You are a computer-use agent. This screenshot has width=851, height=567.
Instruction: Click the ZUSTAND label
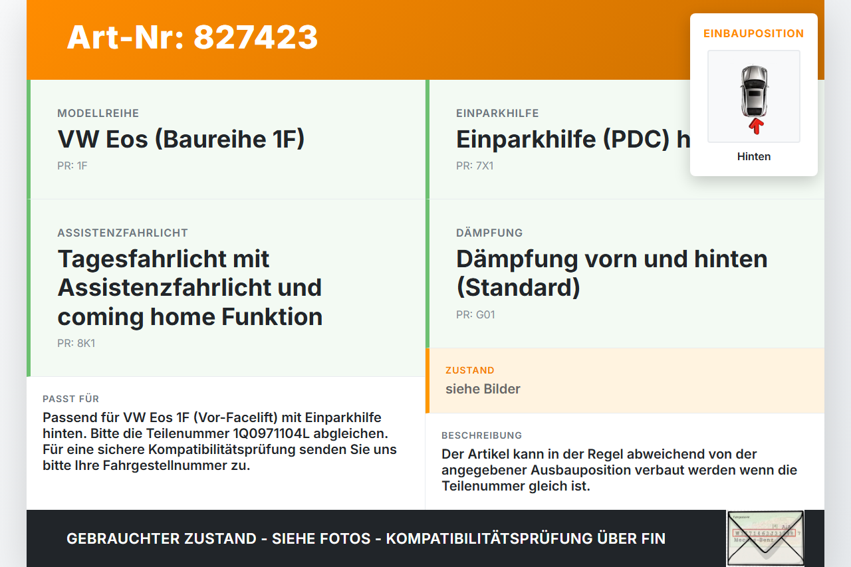470,370
